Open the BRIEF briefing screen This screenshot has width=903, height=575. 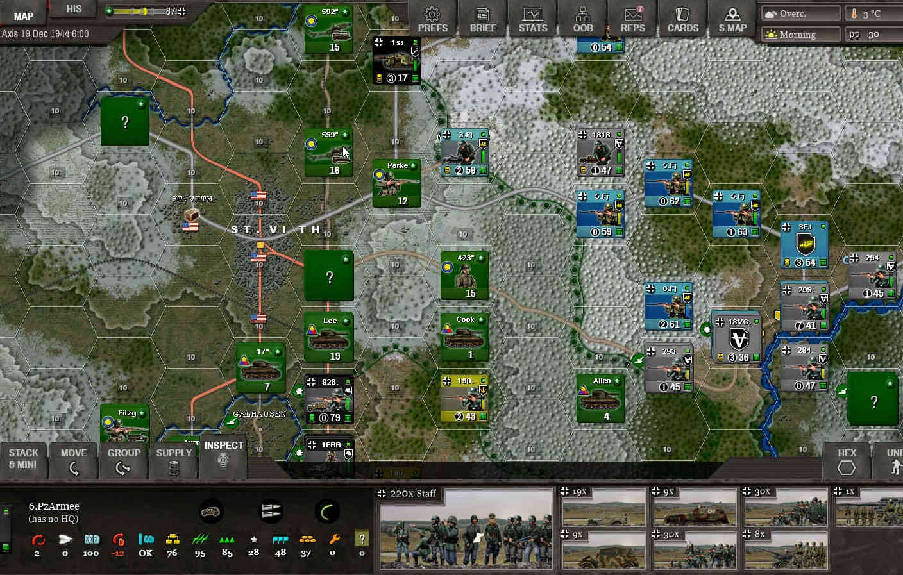tap(483, 19)
